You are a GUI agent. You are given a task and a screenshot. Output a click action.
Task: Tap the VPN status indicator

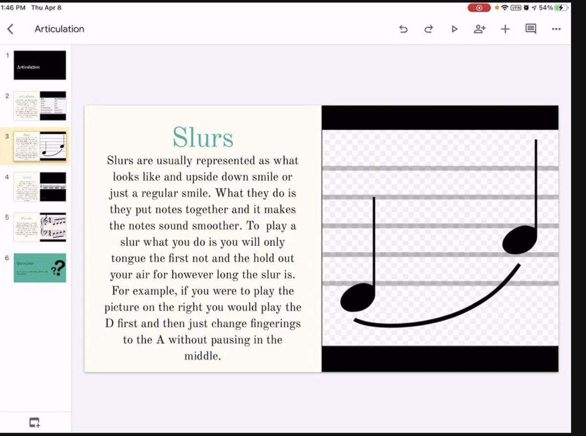pyautogui.click(x=516, y=8)
